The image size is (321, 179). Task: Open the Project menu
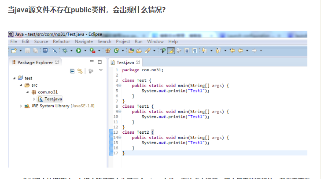pos(123,41)
